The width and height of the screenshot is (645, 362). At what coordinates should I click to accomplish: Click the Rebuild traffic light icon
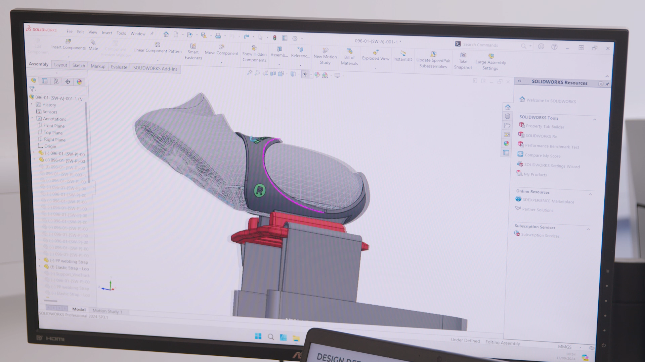click(274, 38)
